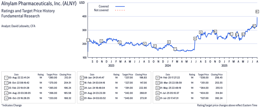Click target price *340.00 in row 10
Screen dimensions: 260x107
(x=128, y=98)
